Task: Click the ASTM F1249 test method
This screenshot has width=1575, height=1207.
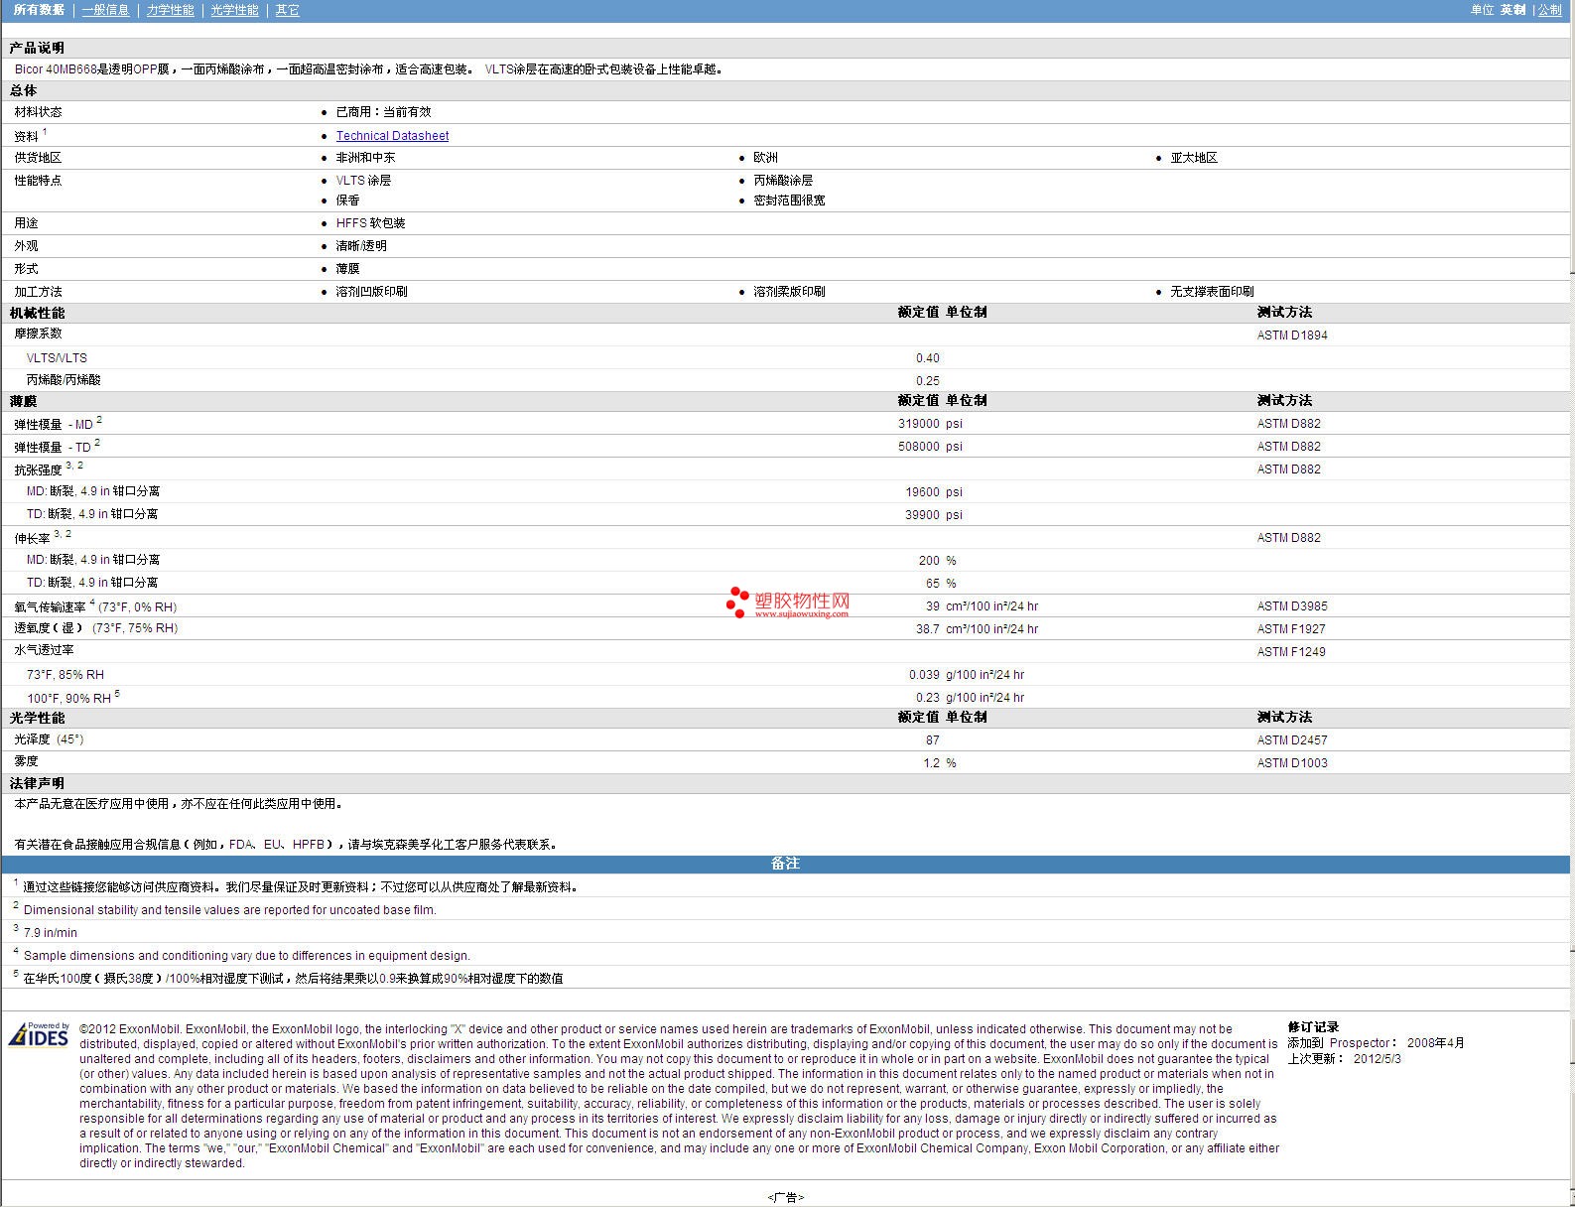Action: (1290, 652)
